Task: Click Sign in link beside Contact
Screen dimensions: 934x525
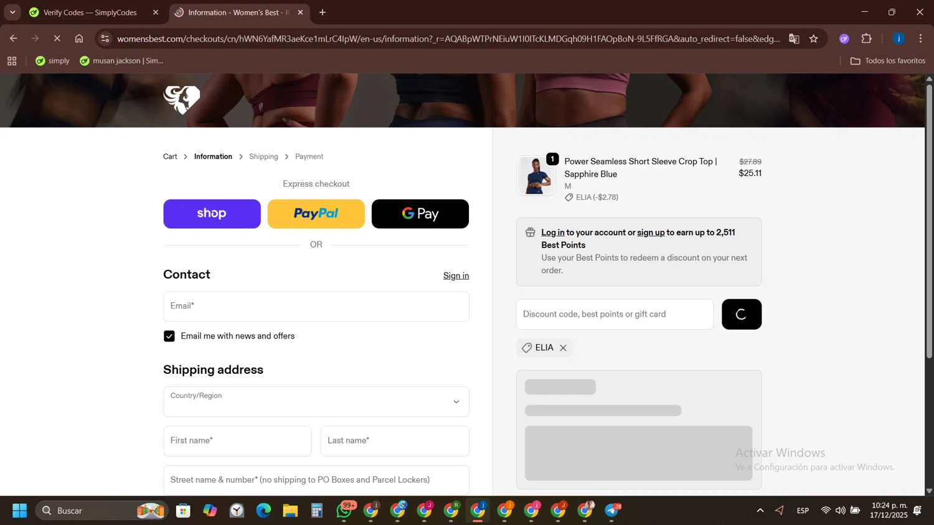Action: (456, 276)
